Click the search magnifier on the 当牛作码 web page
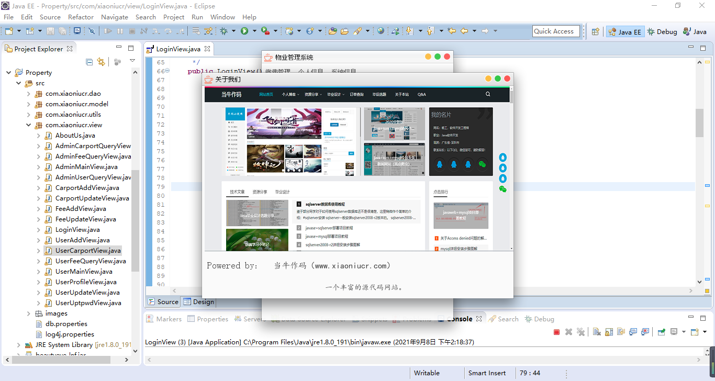Image resolution: width=715 pixels, height=381 pixels. pos(488,94)
